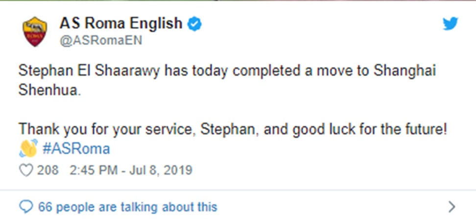Open the #ASRoma hashtag
Viewport: 476px width, 222px height.
[76, 149]
